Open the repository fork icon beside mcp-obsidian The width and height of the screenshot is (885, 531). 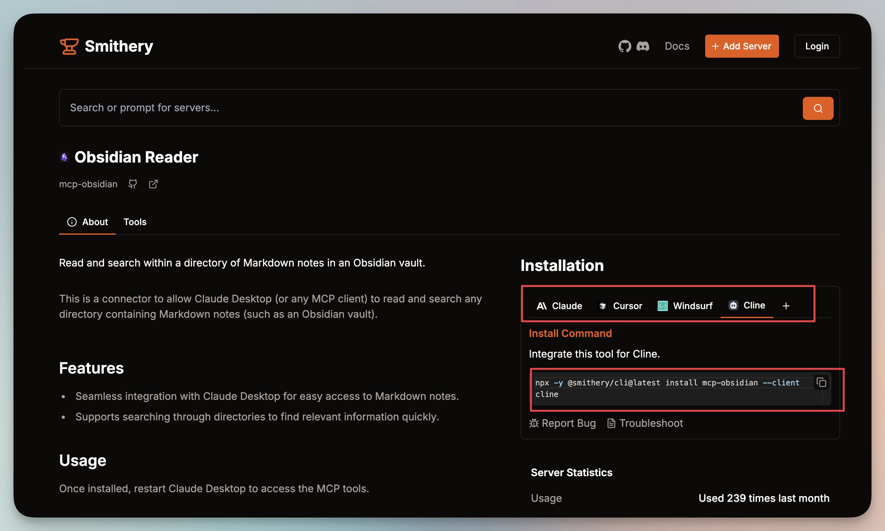pos(133,184)
